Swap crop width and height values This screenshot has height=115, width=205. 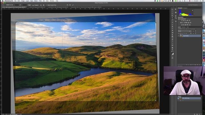point(20,5)
